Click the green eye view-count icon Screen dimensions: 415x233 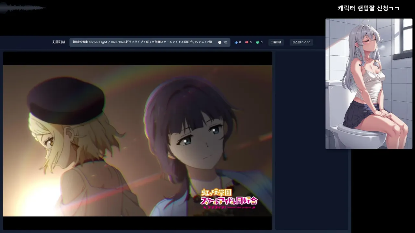tap(257, 42)
